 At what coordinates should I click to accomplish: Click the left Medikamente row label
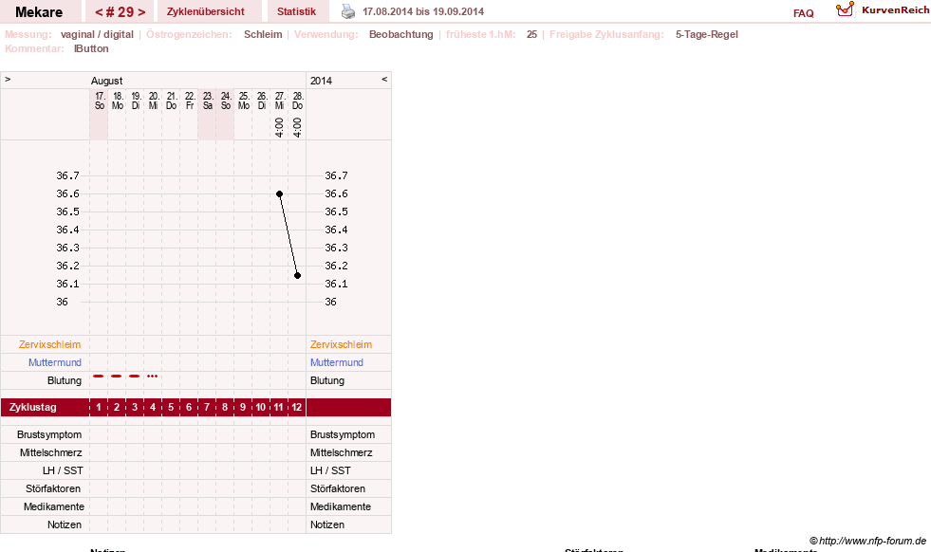click(x=53, y=506)
